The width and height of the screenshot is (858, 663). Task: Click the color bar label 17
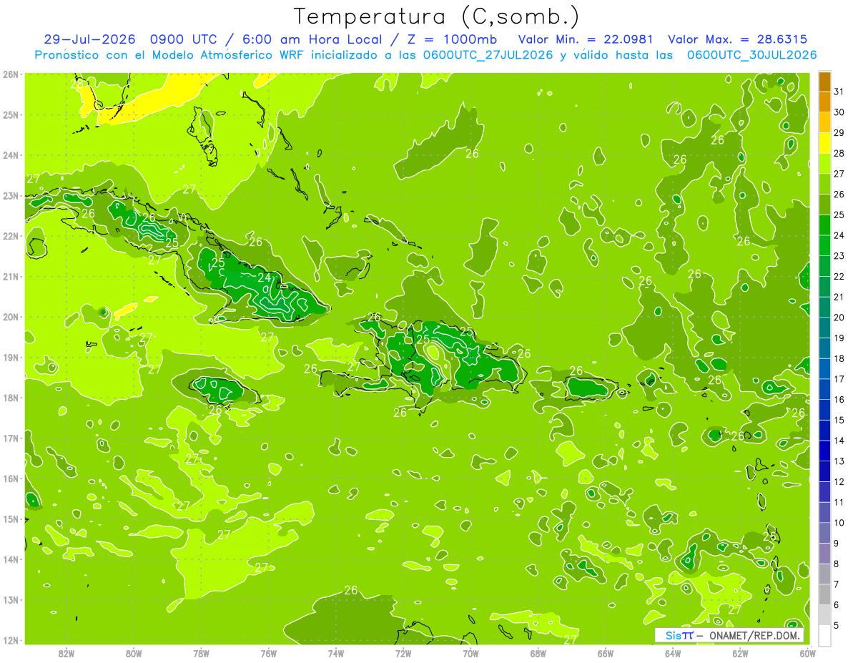[839, 379]
